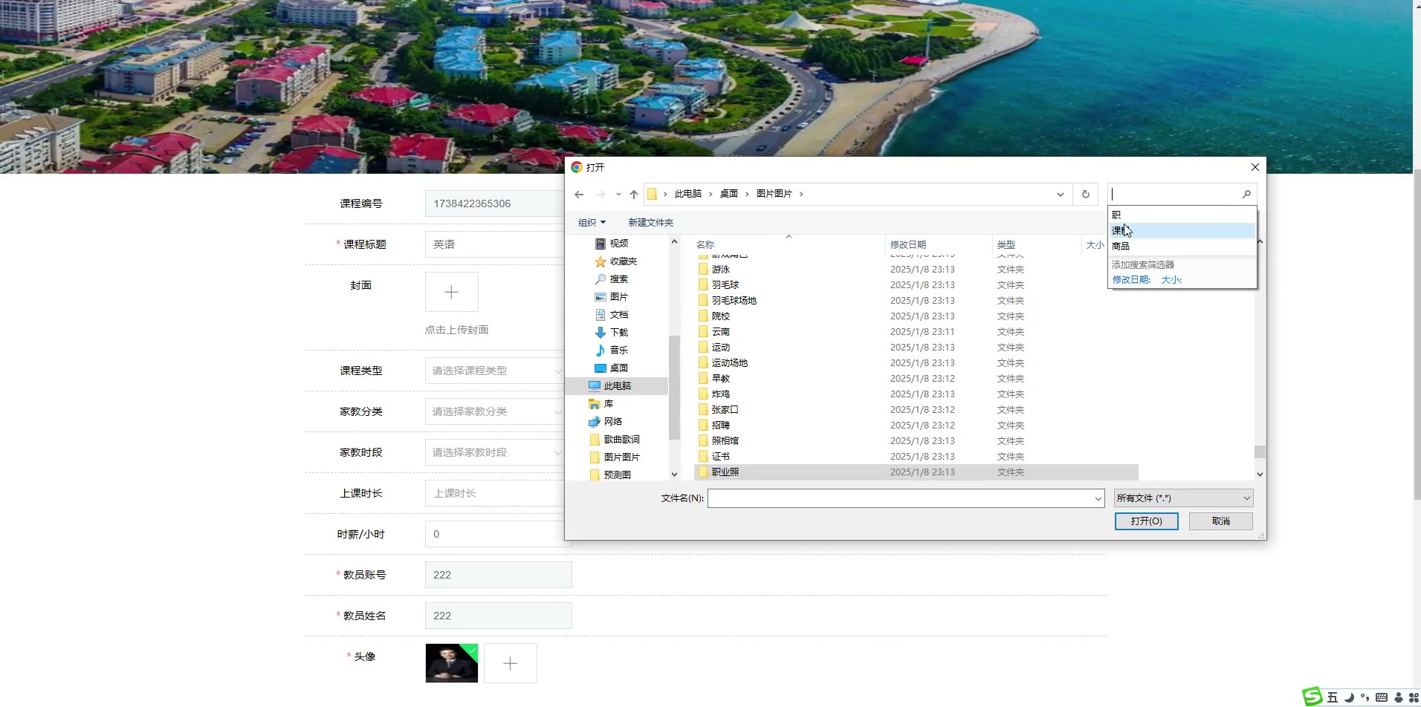Click the 修改日期 search filter link

tap(1130, 280)
